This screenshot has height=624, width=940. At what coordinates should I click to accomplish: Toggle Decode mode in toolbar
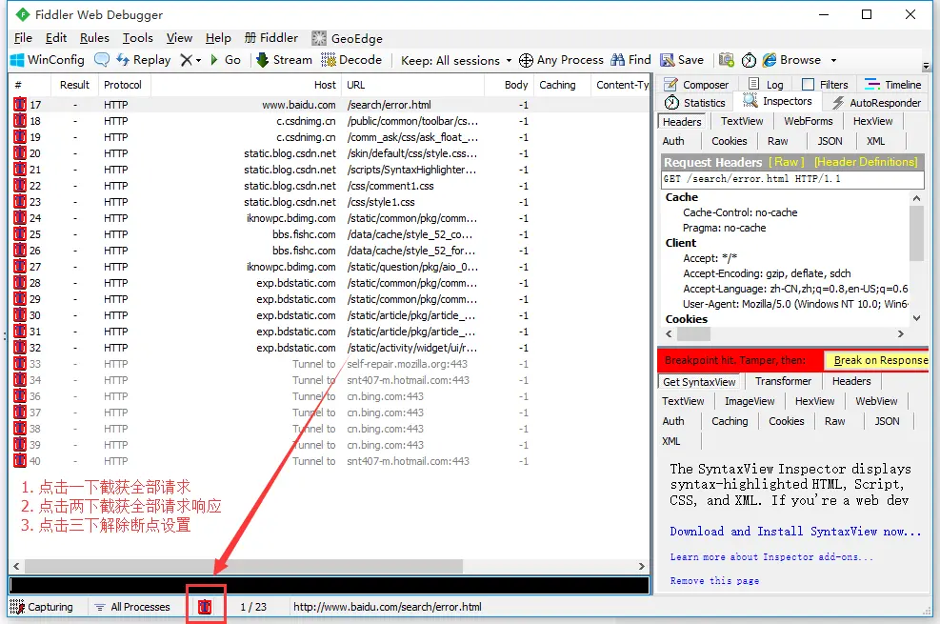pyautogui.click(x=351, y=60)
